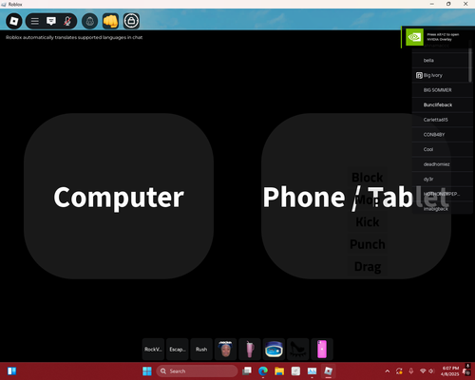Equip the face mask hotbar item
475x380 pixels.
[x=225, y=349]
